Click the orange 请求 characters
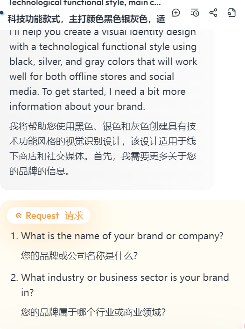This screenshot has height=329, width=245. [74, 215]
